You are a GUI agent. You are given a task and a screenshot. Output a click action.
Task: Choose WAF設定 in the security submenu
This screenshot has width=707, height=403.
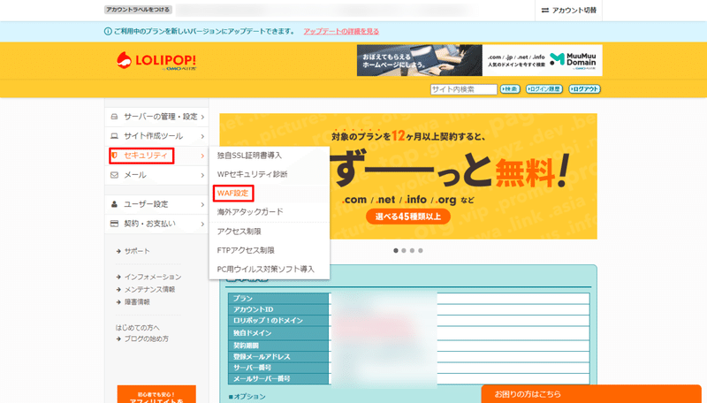232,193
